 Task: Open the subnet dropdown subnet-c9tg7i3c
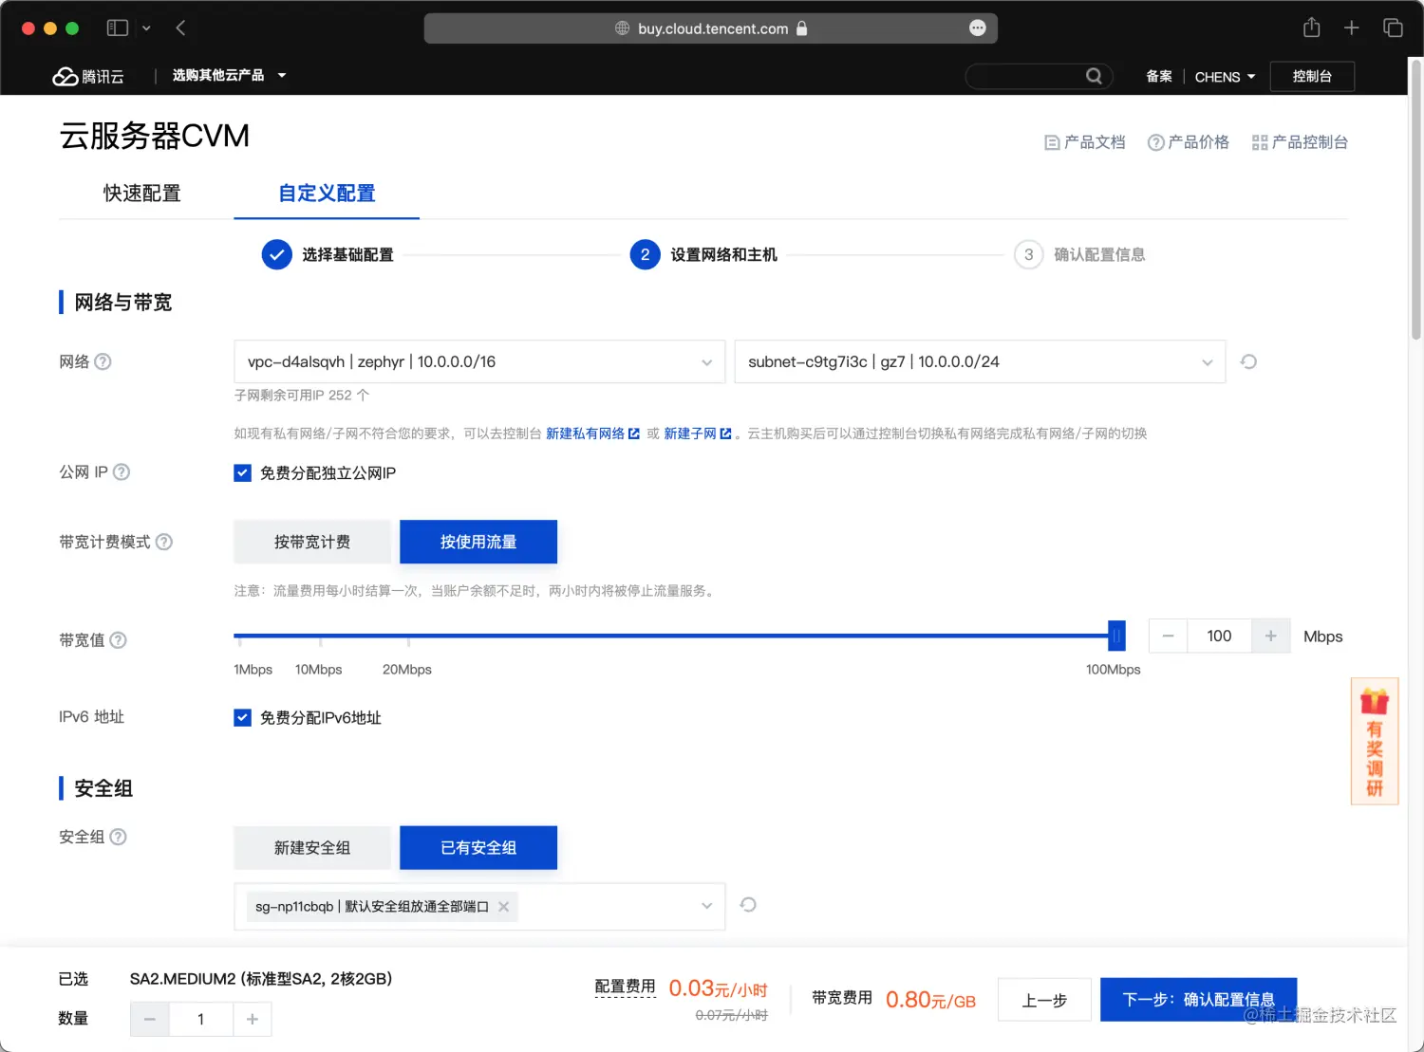(x=980, y=361)
